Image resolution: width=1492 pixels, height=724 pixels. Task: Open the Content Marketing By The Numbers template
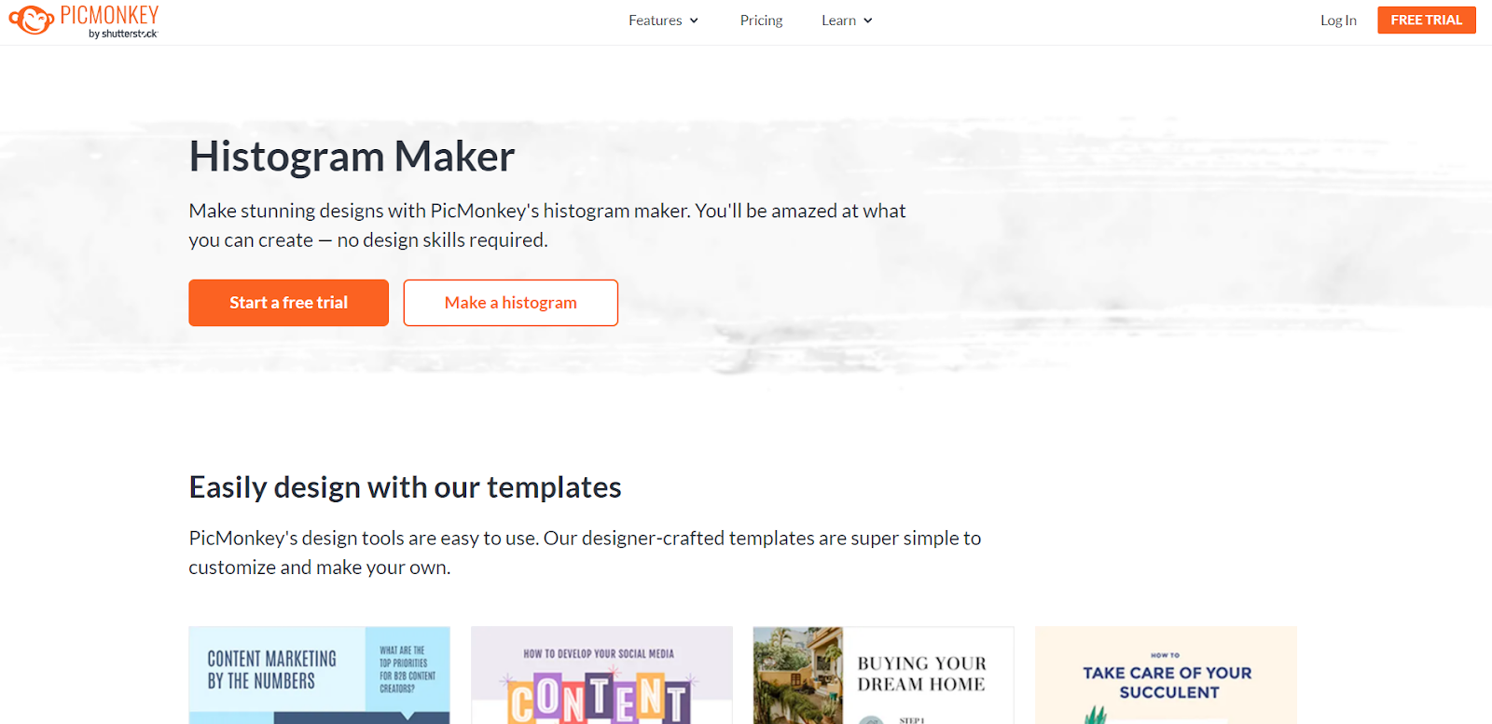coord(319,676)
